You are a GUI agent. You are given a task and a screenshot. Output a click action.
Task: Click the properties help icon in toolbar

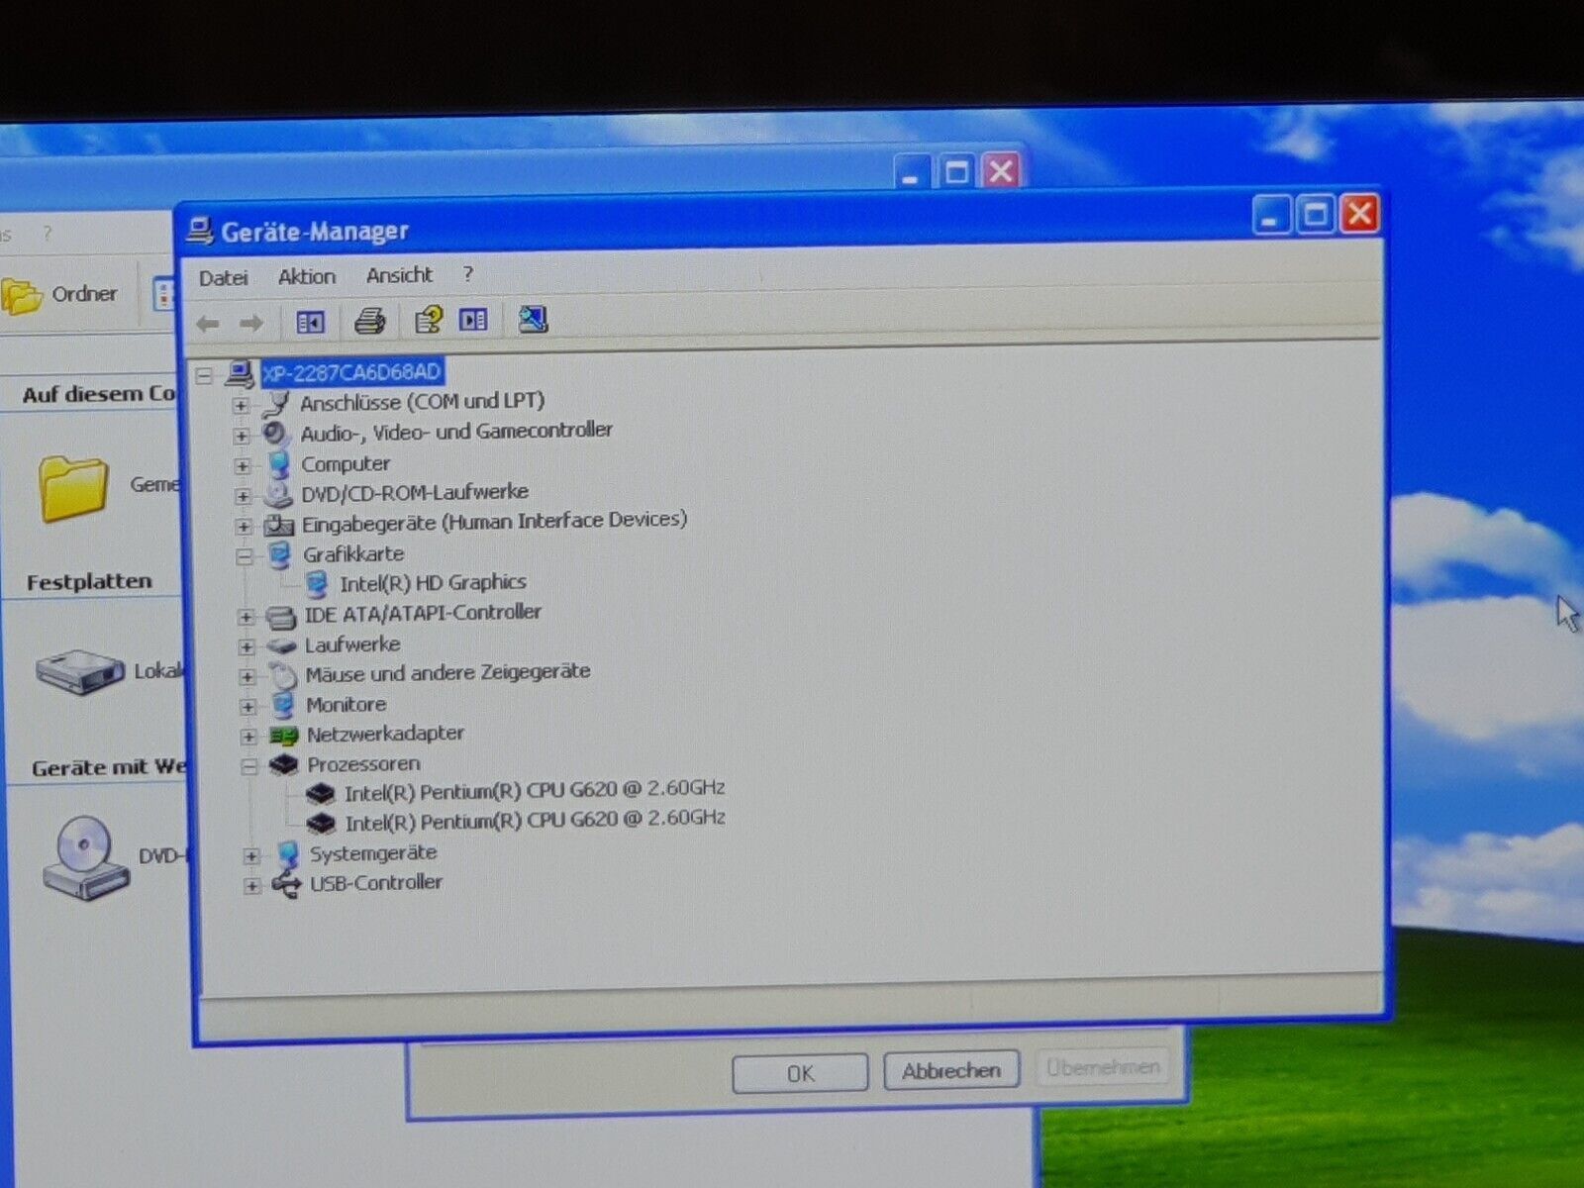[x=428, y=320]
